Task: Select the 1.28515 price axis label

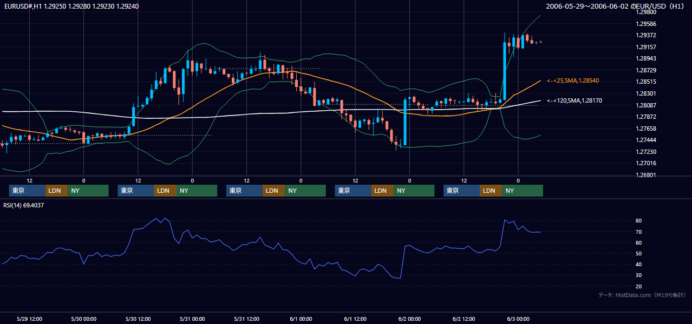Action: tap(645, 82)
